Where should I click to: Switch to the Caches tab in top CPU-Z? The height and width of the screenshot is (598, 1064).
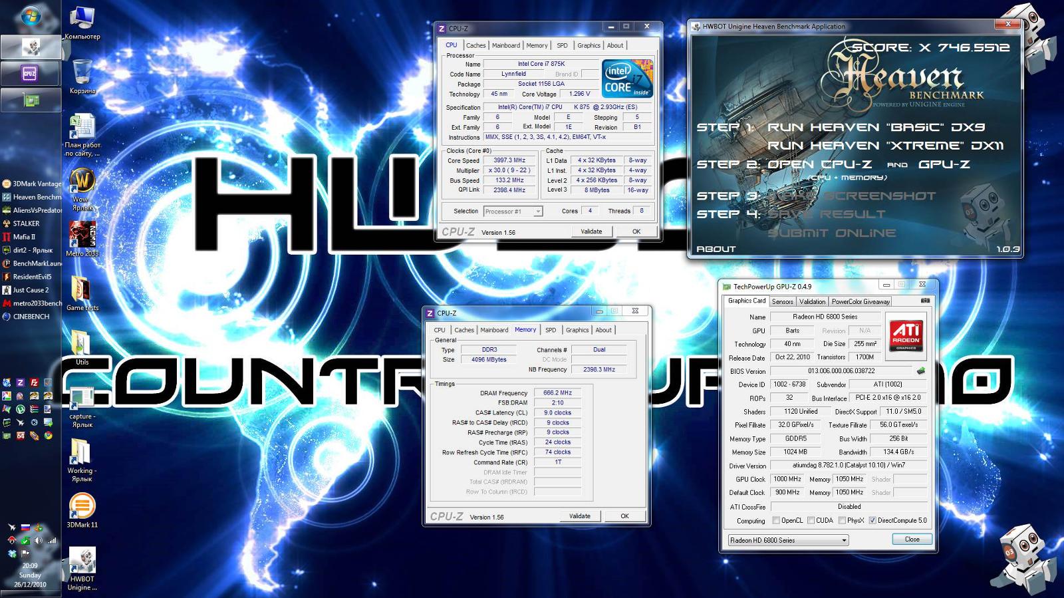coord(475,45)
